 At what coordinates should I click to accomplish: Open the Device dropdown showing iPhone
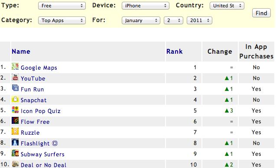point(146,6)
